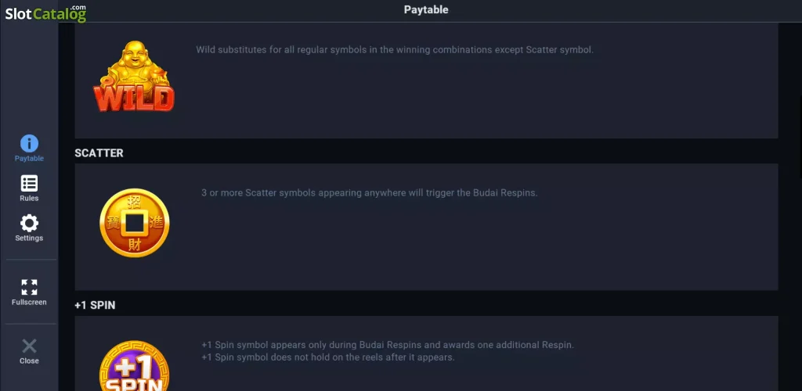Image resolution: width=802 pixels, height=391 pixels.
Task: Select the Rules label in sidebar
Action: pyautogui.click(x=29, y=199)
